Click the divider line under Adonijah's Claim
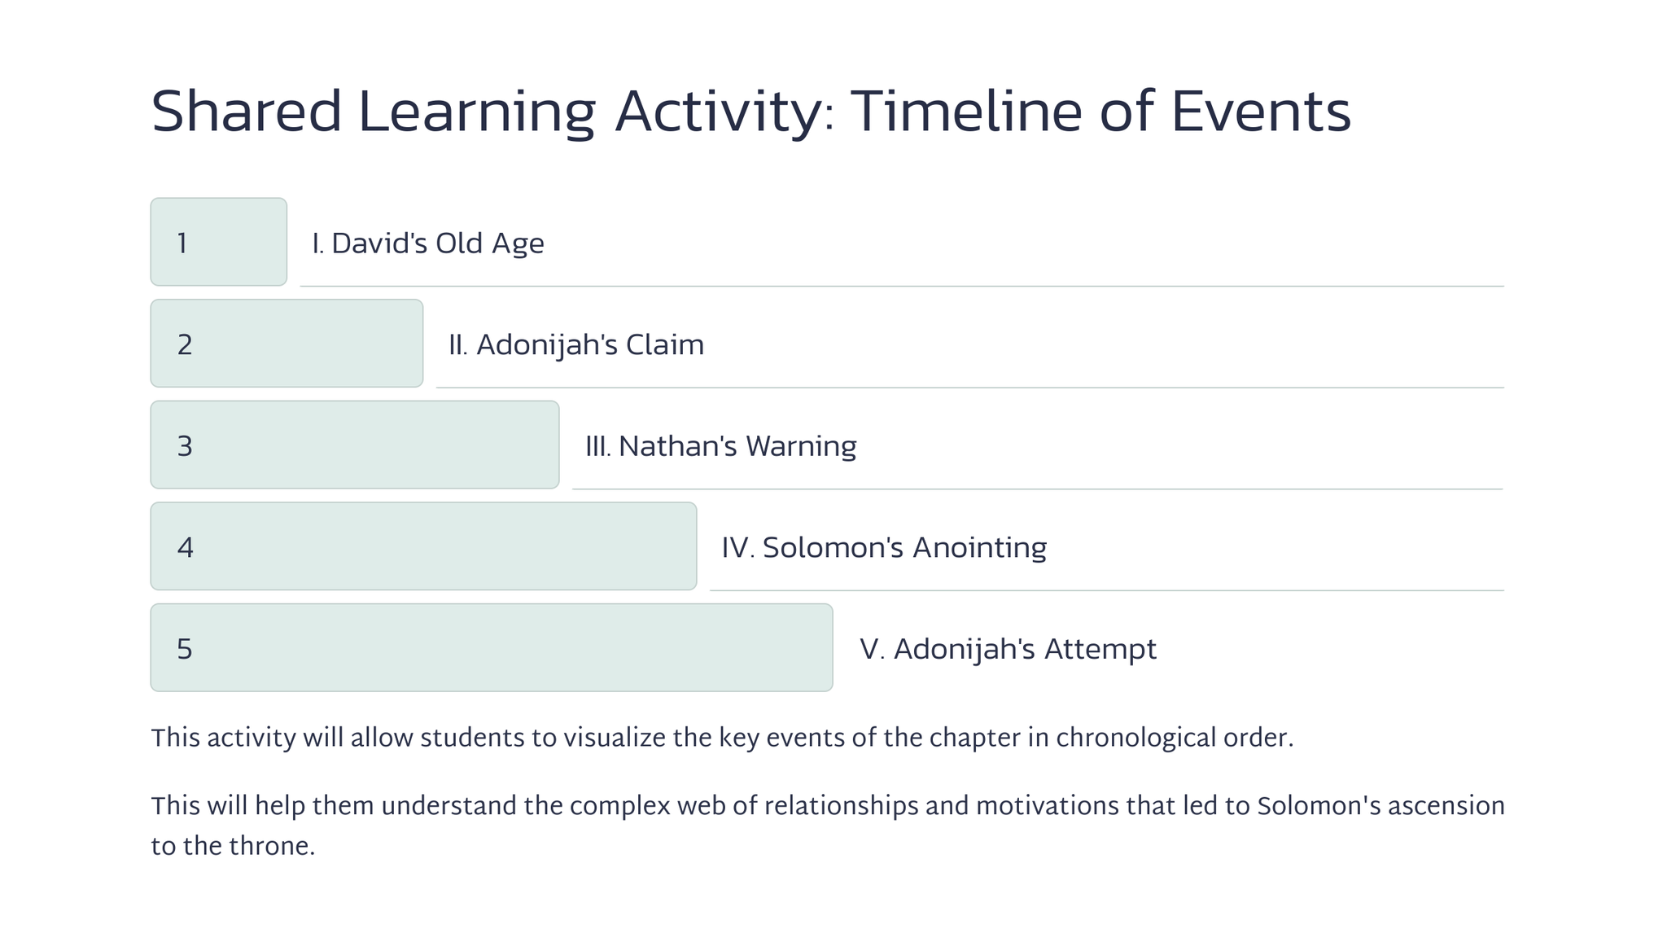Image resolution: width=1667 pixels, height=938 pixels. pyautogui.click(x=969, y=388)
